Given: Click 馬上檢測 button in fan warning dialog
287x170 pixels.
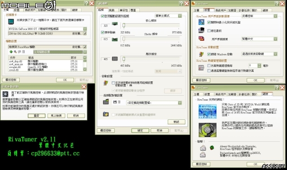Looking at the screenshot, I should pyautogui.click(x=56, y=115).
